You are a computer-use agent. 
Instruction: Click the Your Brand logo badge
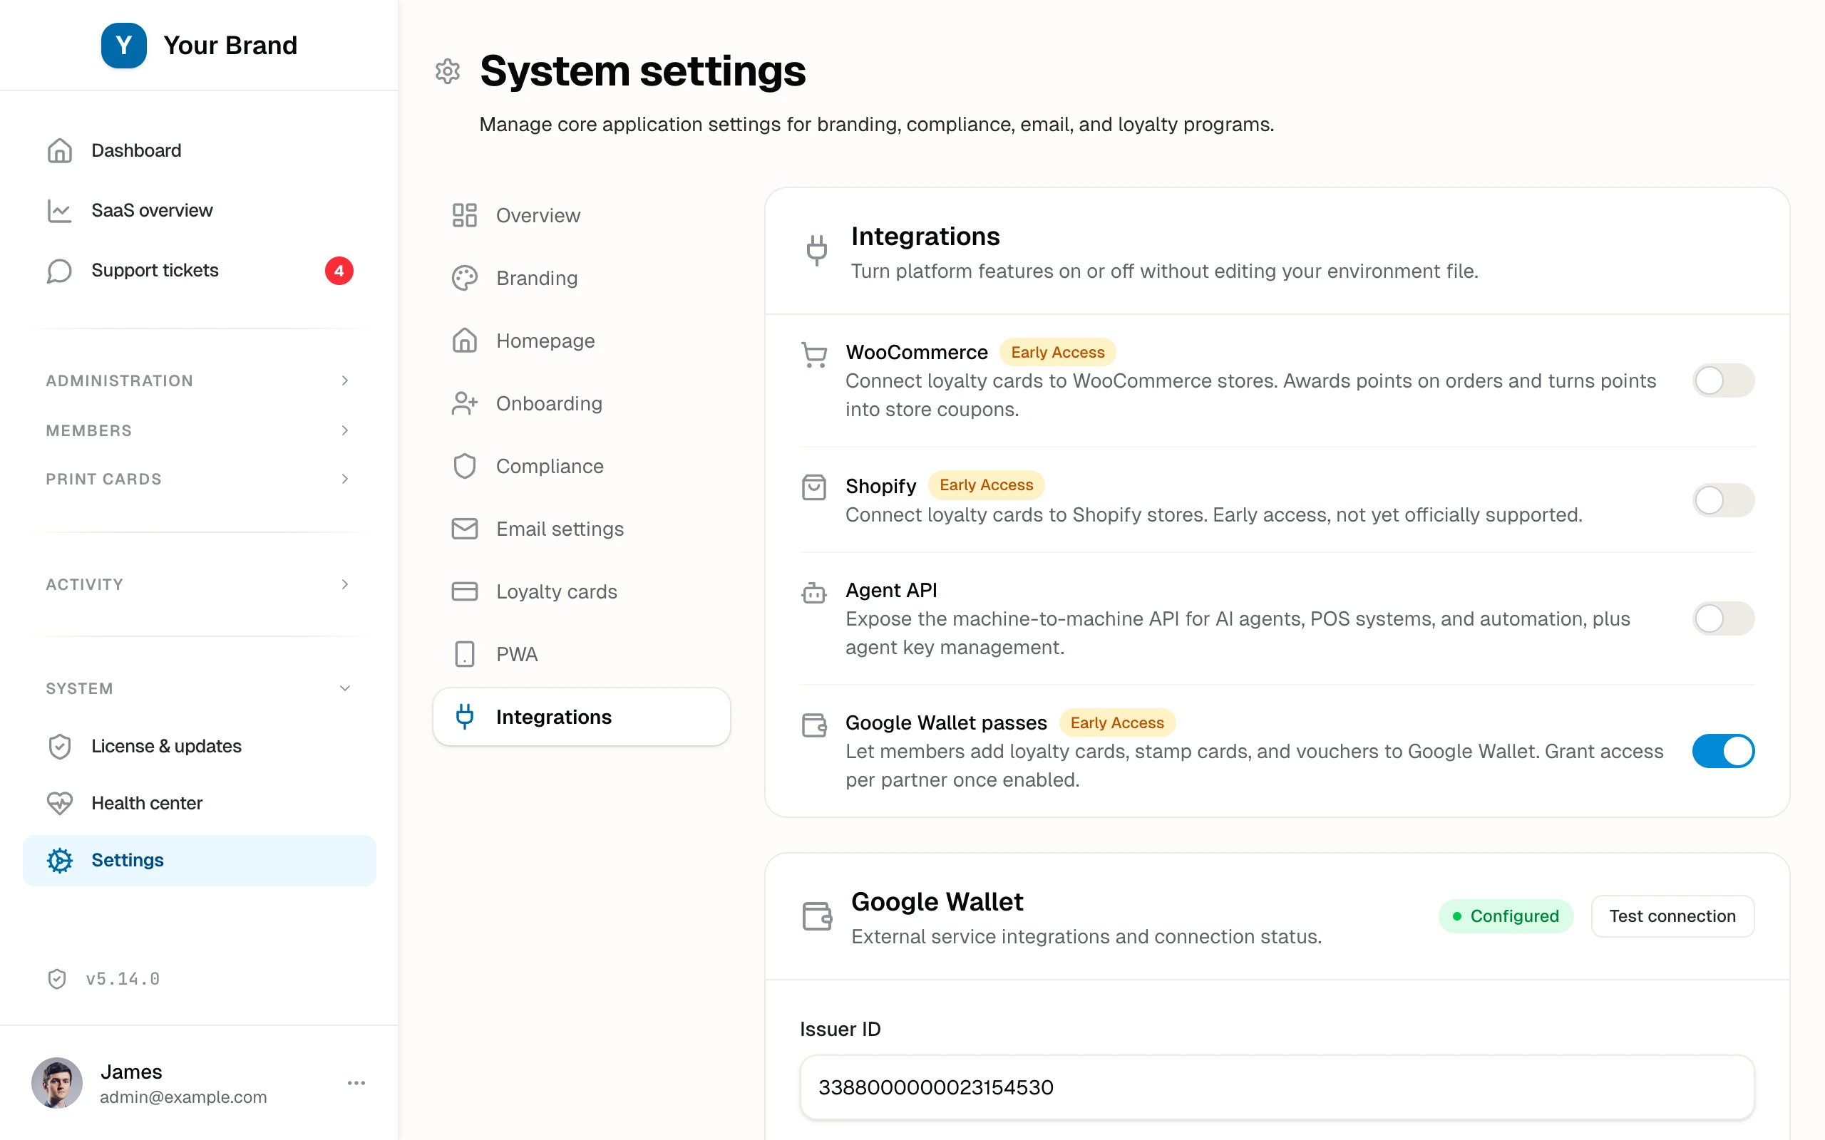pyautogui.click(x=123, y=45)
